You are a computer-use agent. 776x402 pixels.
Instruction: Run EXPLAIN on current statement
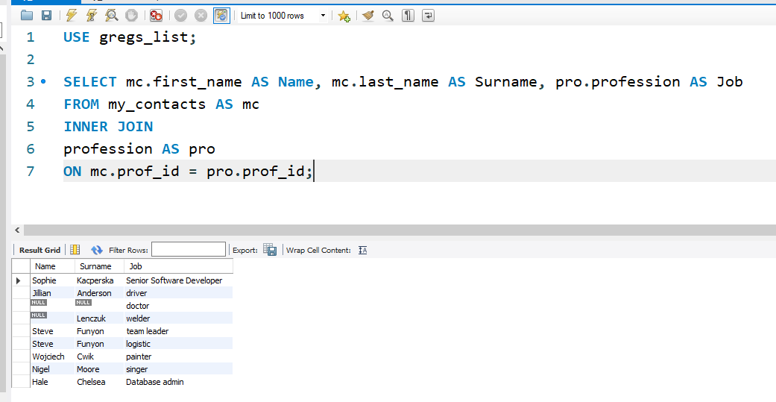[x=112, y=16]
